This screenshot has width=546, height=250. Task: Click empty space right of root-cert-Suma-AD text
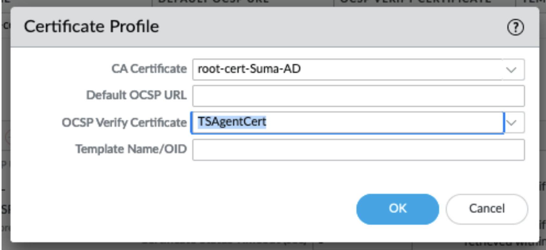(x=398, y=69)
